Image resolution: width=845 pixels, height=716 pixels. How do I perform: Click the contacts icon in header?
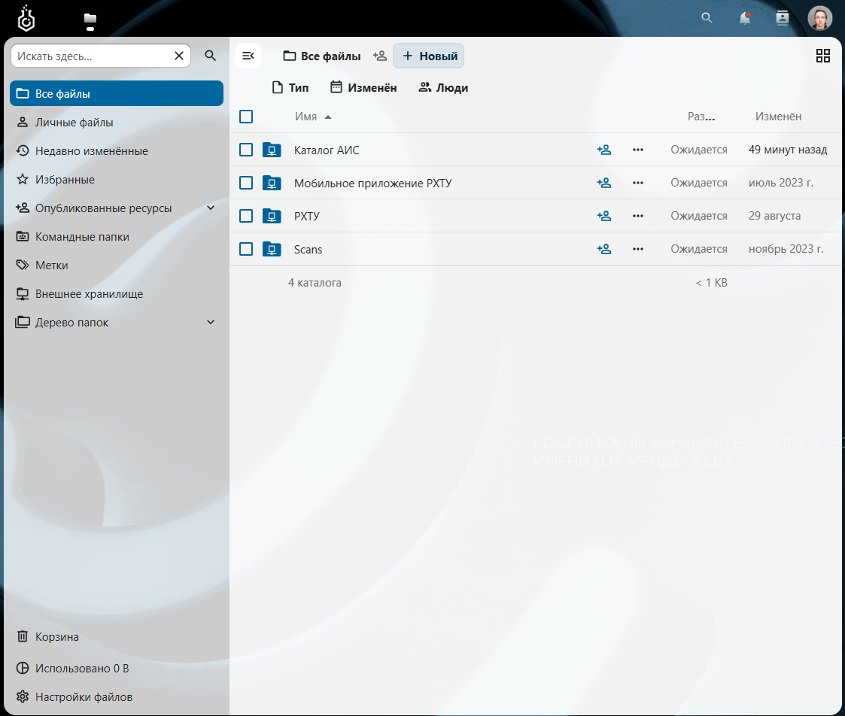tap(782, 18)
